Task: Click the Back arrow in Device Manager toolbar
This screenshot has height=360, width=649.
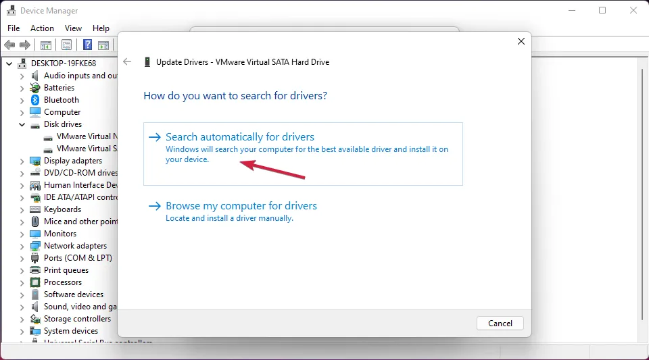Action: click(x=9, y=45)
